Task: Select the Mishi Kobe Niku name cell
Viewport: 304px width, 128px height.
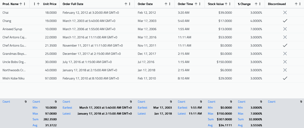Action: 15,78
